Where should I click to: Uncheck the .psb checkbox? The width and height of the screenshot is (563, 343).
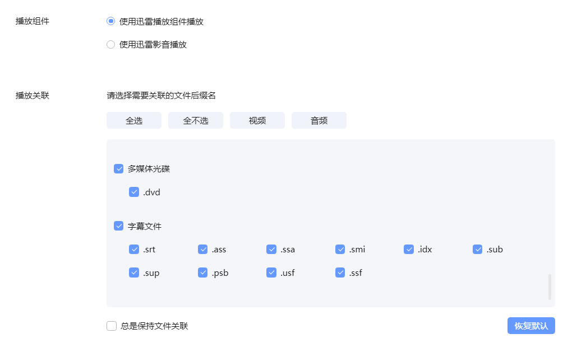click(203, 272)
